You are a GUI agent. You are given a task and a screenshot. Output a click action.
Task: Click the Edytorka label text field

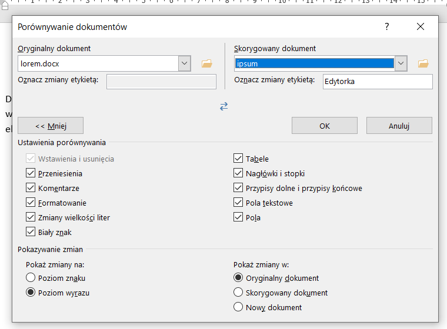tap(377, 82)
